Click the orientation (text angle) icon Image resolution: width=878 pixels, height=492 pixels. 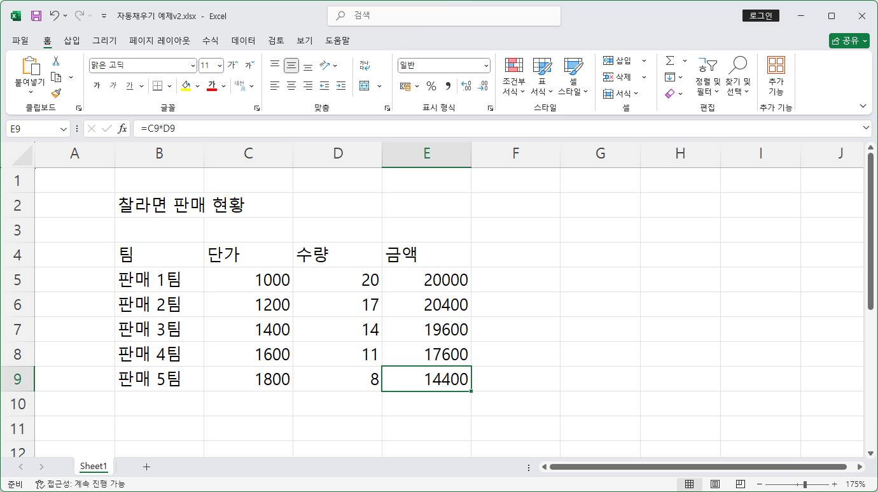click(324, 65)
